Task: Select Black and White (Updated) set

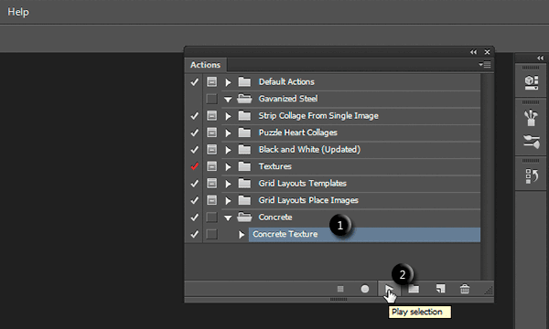Action: click(350, 150)
